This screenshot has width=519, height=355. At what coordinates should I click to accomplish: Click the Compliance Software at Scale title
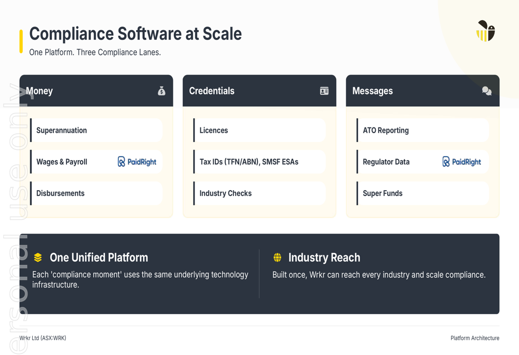pos(135,34)
